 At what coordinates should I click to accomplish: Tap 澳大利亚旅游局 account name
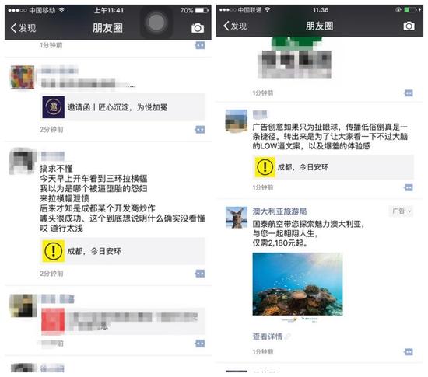tap(279, 211)
